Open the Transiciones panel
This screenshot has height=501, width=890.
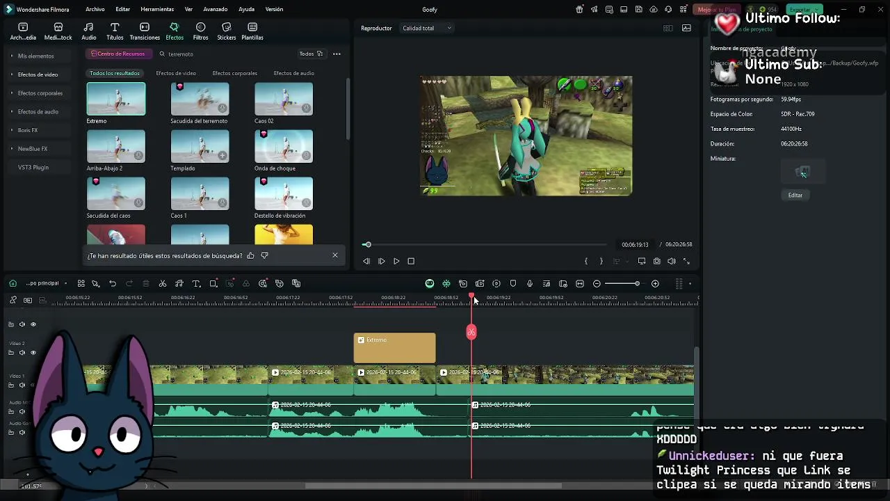145,31
